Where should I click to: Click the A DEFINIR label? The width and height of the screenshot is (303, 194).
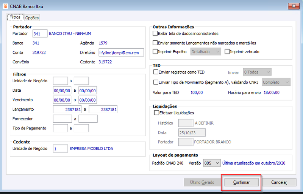pyautogui.click(x=204, y=123)
